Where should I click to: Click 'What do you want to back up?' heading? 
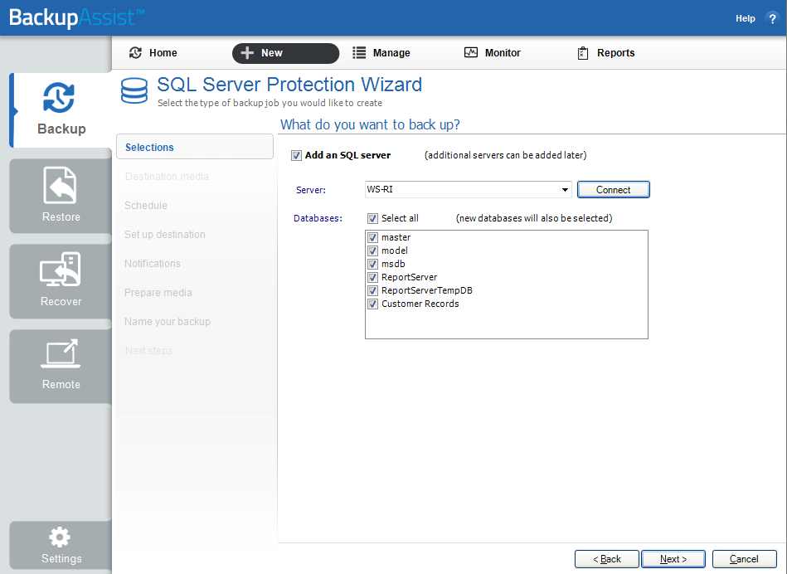(370, 124)
